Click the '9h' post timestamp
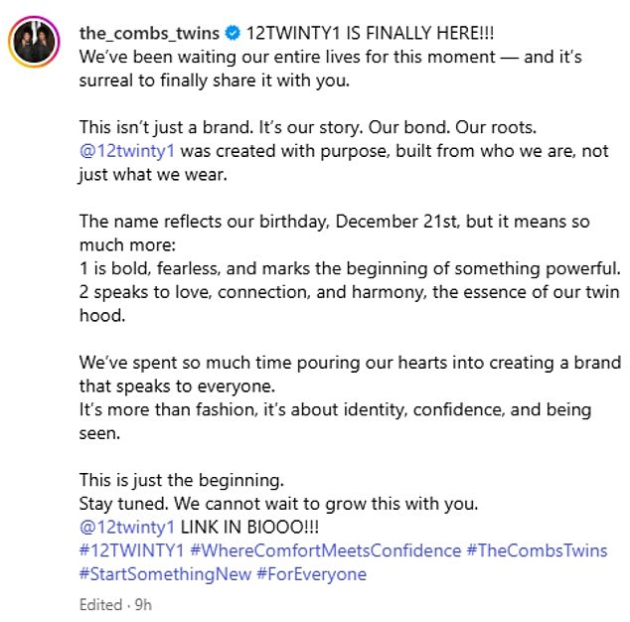This screenshot has height=622, width=630. pyautogui.click(x=143, y=605)
